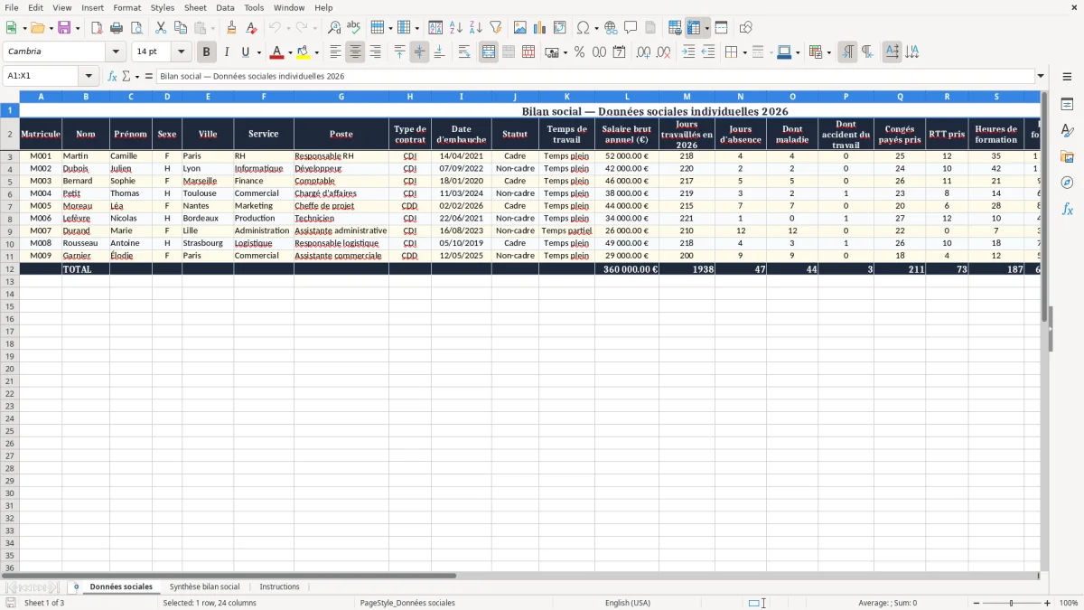1084x610 pixels.
Task: Open Styles panel in sidebar
Action: click(1067, 131)
